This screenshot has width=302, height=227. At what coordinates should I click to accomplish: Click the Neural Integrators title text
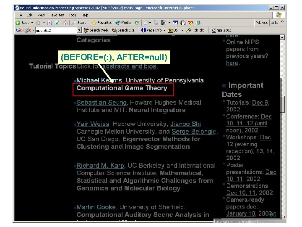pyautogui.click(x=157, y=110)
